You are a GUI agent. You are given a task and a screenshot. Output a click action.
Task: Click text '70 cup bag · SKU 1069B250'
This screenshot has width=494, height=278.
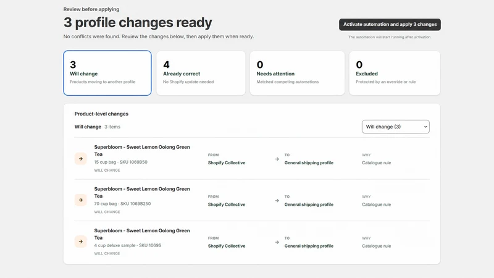[122, 204]
